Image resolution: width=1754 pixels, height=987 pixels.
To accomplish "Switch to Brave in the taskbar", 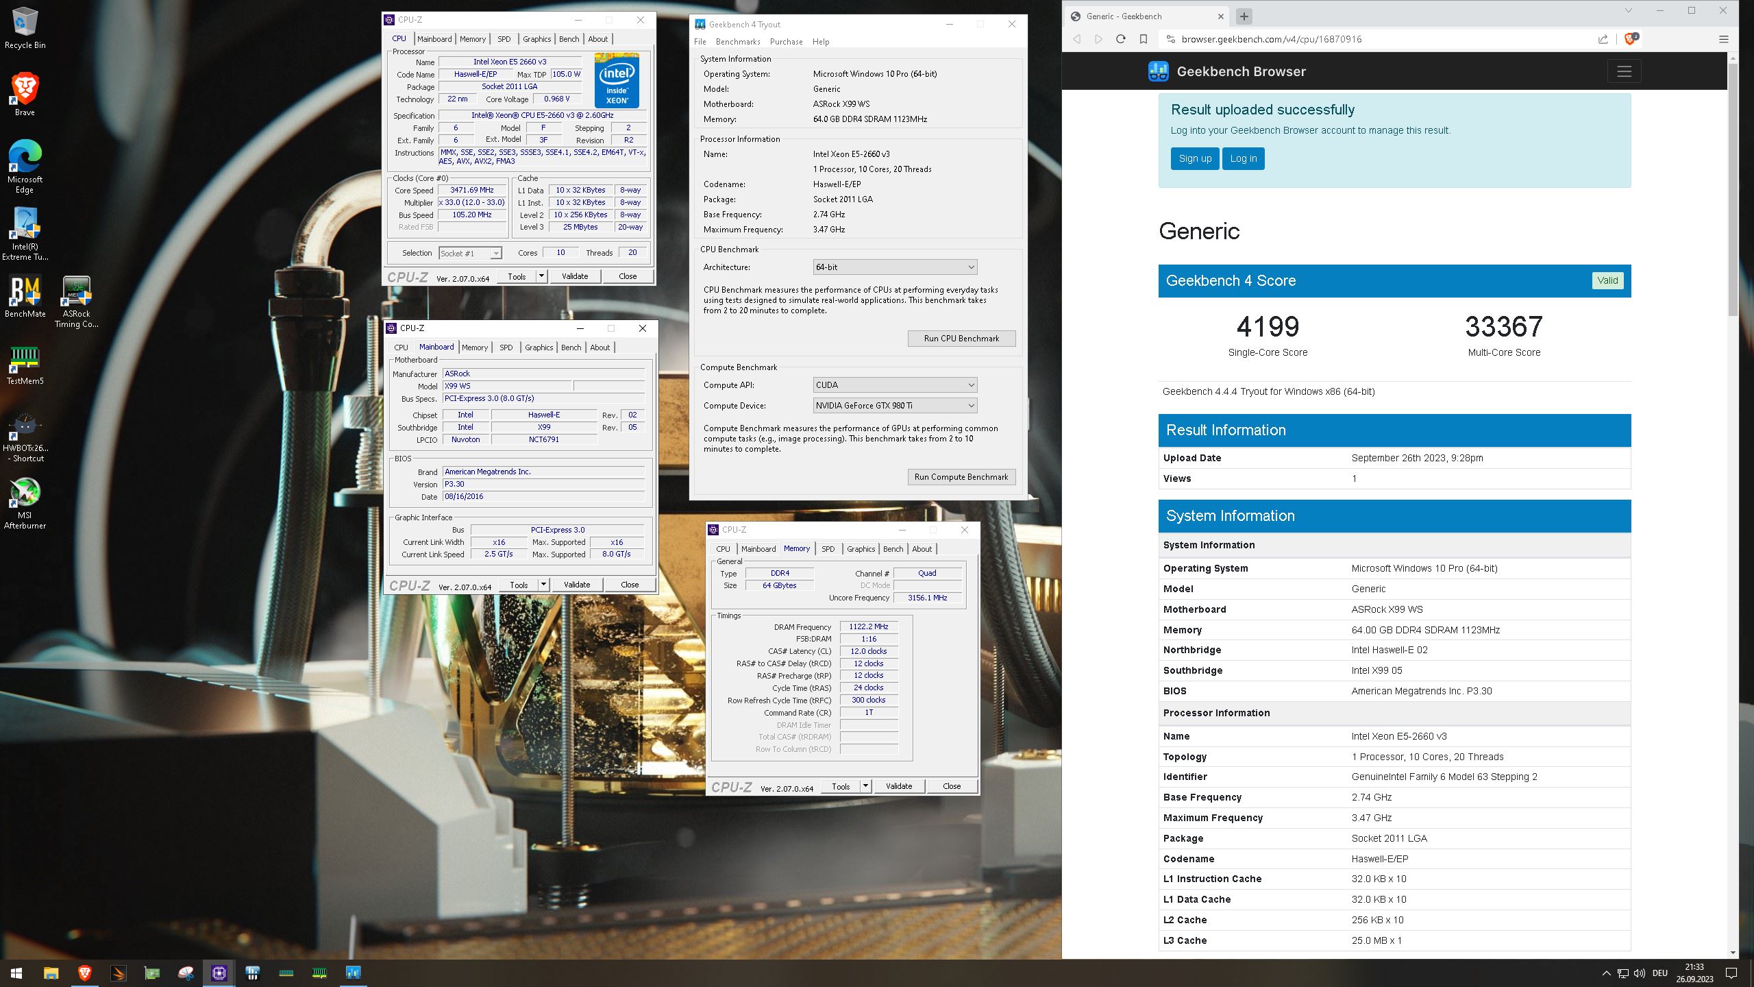I will (x=84, y=973).
